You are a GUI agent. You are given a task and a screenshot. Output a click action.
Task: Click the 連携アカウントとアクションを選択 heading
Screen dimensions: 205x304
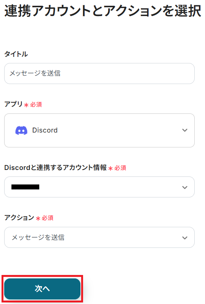(x=103, y=11)
